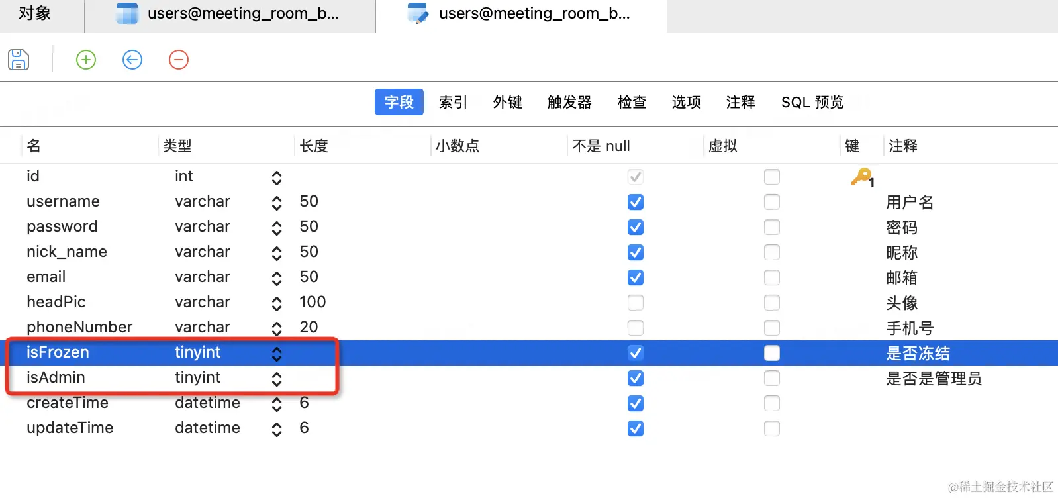Open the 外键 tab

[x=508, y=102]
